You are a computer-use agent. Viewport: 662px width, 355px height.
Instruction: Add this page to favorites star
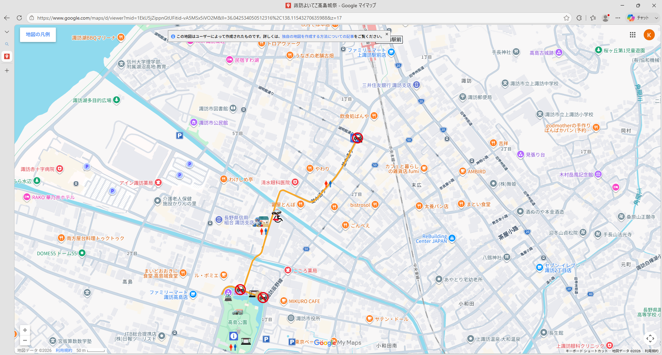566,18
